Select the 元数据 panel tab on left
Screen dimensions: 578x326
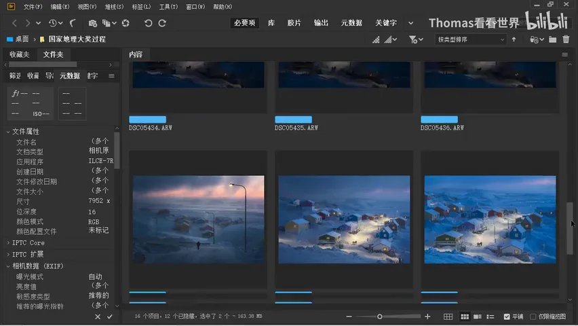coord(70,75)
